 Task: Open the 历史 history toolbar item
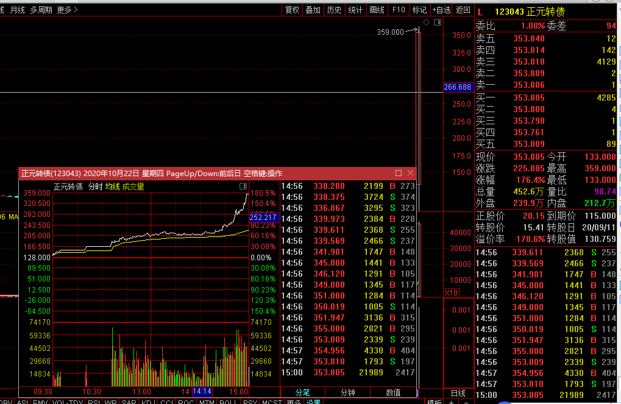pyautogui.click(x=334, y=10)
